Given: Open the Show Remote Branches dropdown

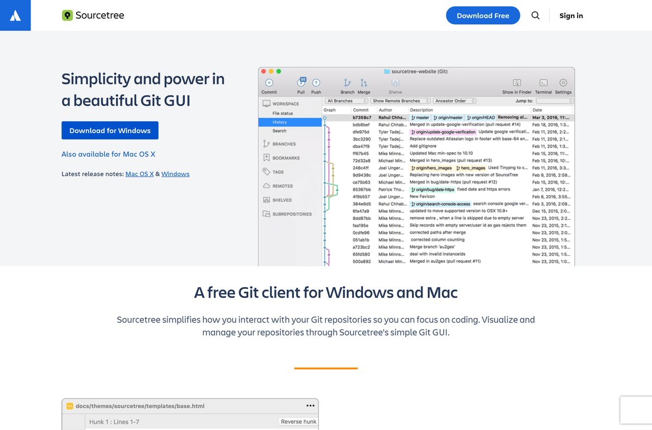Looking at the screenshot, I should pos(401,101).
